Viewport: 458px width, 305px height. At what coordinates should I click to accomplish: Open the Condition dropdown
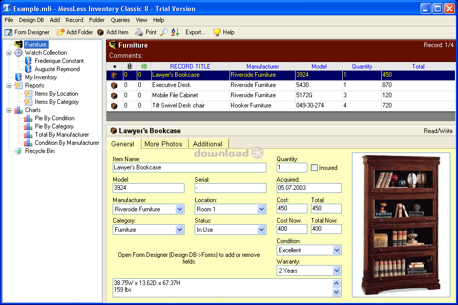[337, 250]
